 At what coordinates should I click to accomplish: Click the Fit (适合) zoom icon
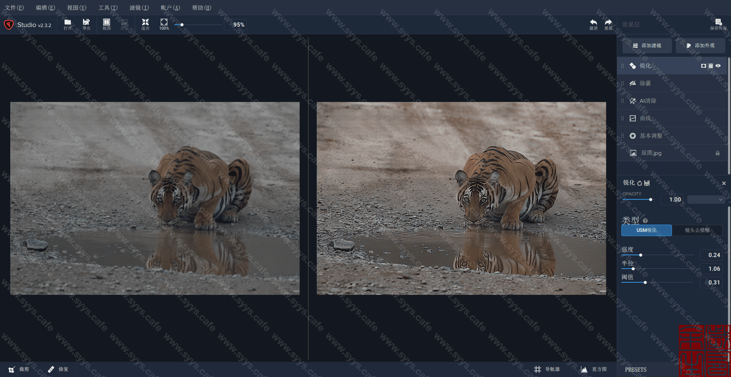145,24
